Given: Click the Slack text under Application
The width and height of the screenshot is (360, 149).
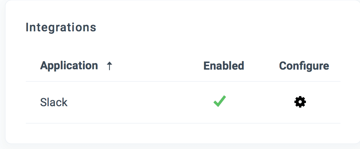Looking at the screenshot, I should click(54, 102).
